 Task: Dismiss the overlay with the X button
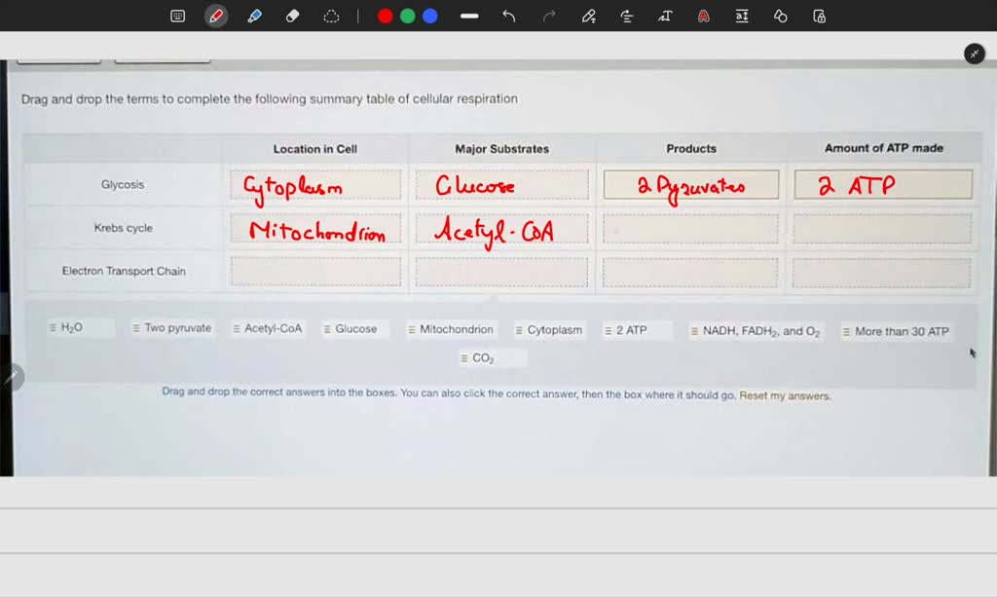click(x=974, y=54)
